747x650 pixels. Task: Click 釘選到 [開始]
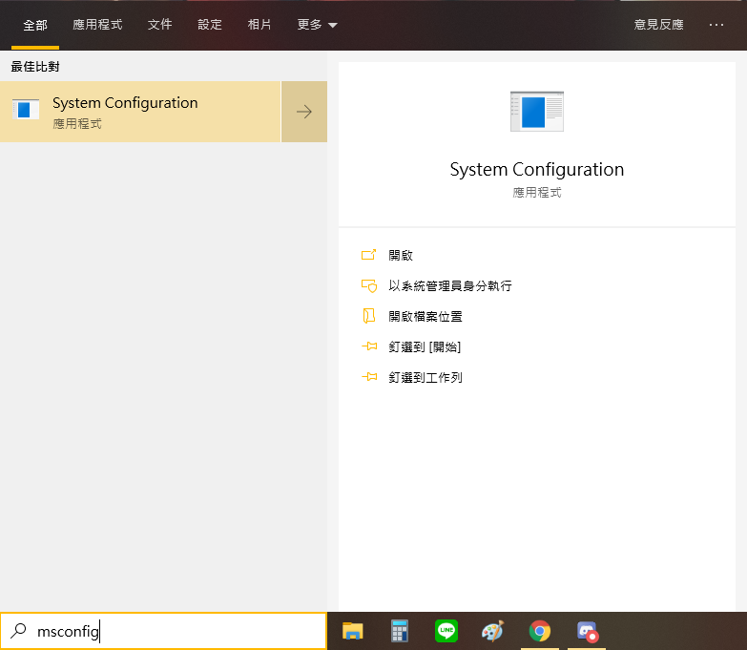point(425,346)
